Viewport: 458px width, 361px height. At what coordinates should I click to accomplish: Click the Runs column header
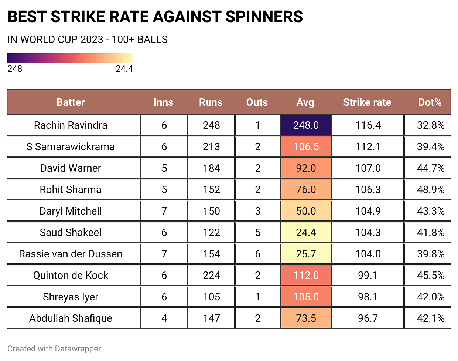coord(211,102)
